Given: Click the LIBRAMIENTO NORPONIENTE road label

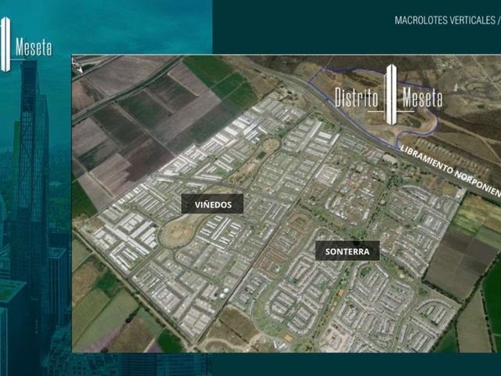Looking at the screenshot, I should point(451,171).
